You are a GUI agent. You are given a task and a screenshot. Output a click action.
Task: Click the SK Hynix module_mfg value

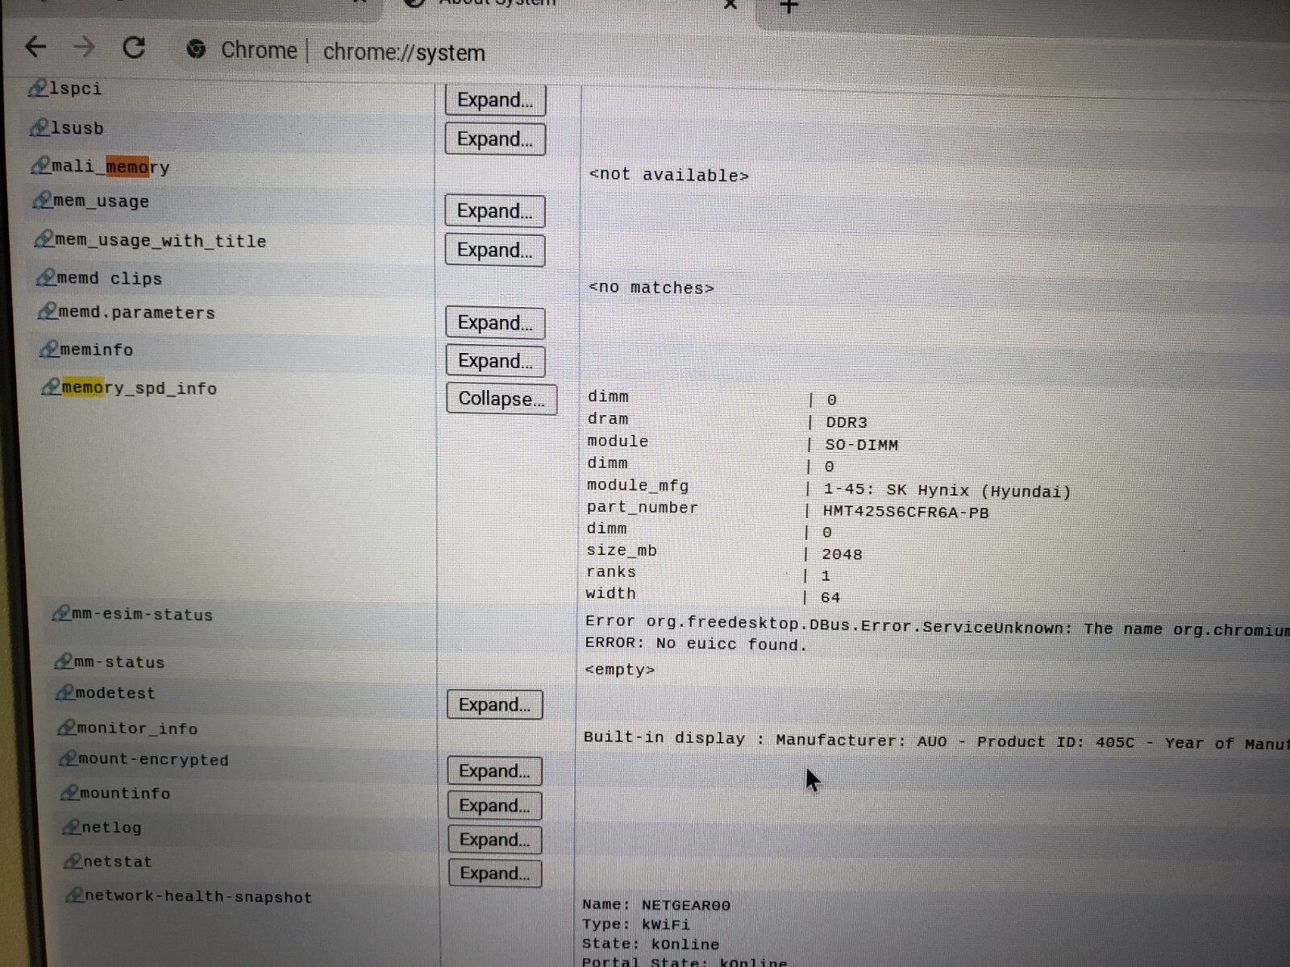947,491
